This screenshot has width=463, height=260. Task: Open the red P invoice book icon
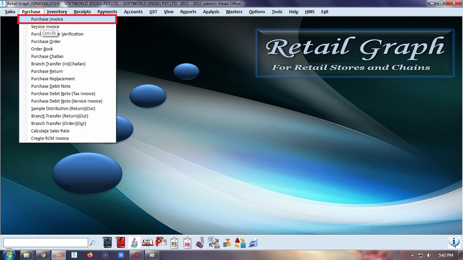click(120, 242)
